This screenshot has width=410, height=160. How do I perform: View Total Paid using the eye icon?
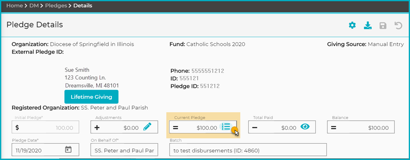tap(305, 127)
